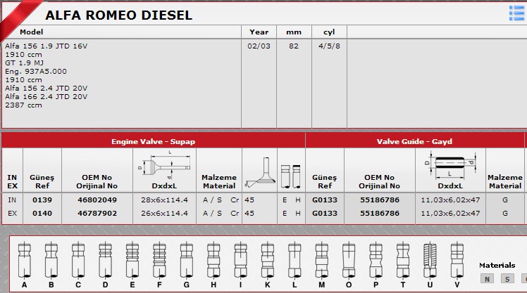The image size is (527, 293).
Task: Click cylinder value 4/5/8
Action: [x=329, y=46]
